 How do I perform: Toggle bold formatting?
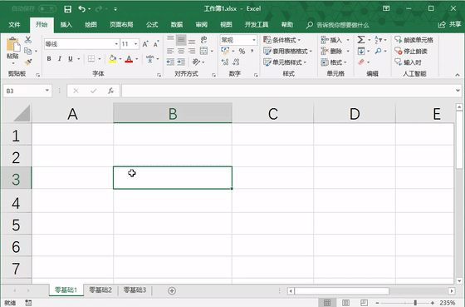click(x=49, y=59)
